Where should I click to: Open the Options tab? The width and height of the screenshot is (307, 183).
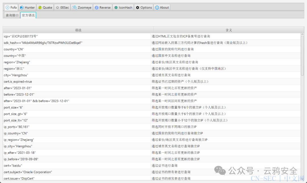144,7
